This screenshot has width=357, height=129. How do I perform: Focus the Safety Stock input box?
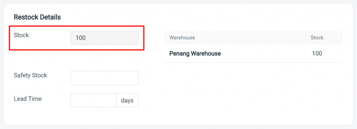pyautogui.click(x=105, y=78)
